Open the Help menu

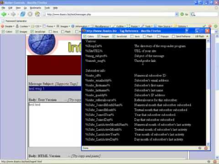(x=55, y=8)
